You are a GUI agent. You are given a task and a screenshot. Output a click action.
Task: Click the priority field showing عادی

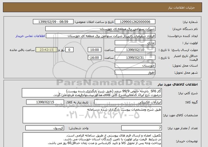tap(135, 43)
